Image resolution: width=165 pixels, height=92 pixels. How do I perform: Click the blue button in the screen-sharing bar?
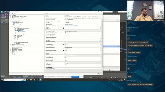[75, 77]
